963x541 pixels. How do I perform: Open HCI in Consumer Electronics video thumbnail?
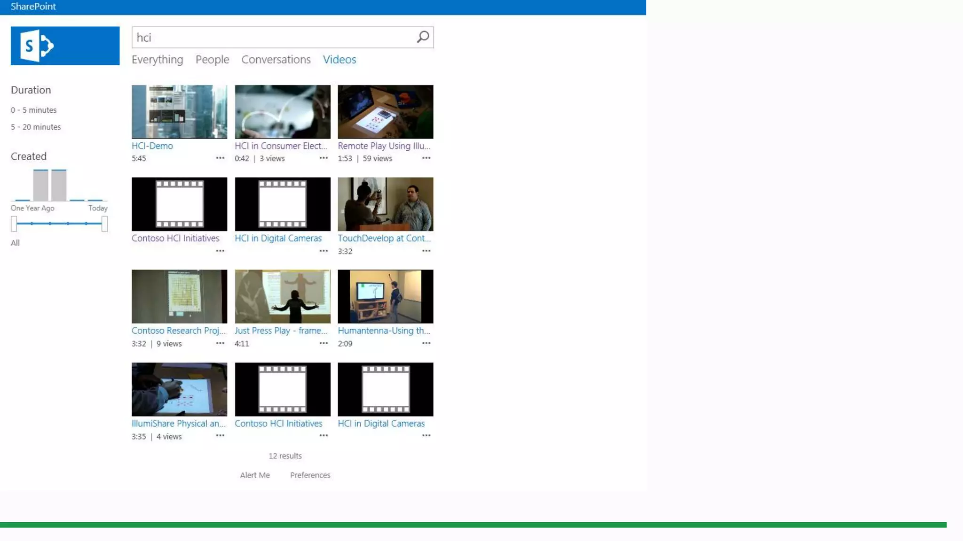pyautogui.click(x=283, y=112)
